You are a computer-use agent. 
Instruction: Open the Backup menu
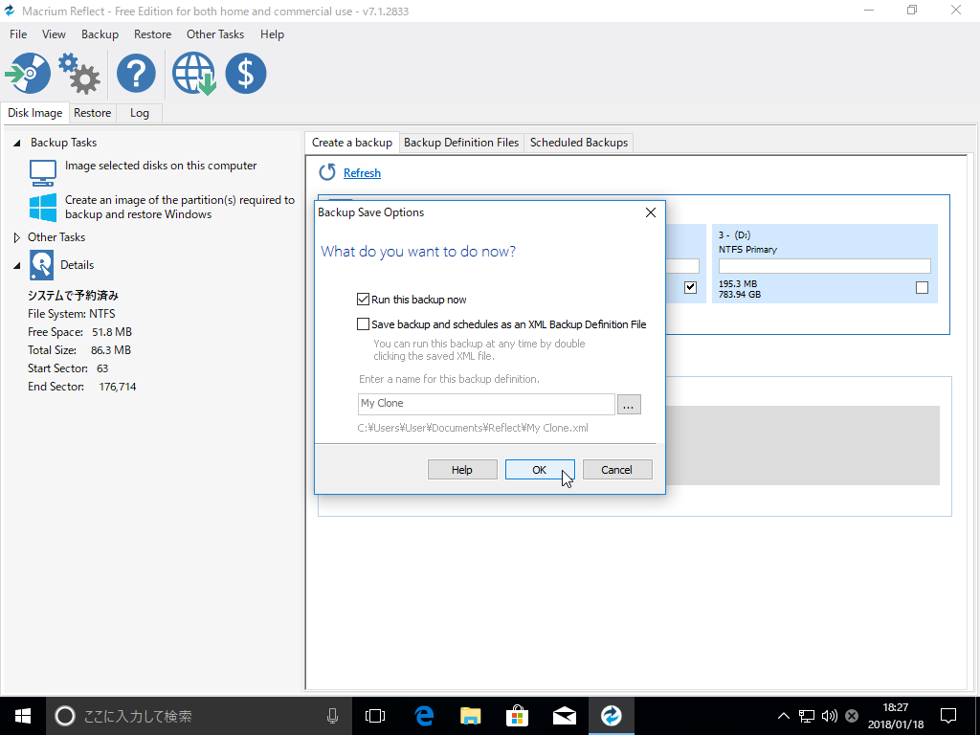click(100, 34)
